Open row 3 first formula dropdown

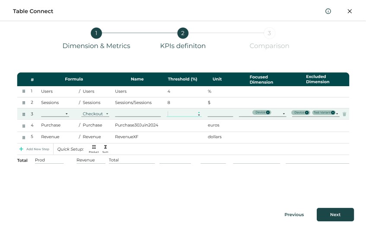pos(55,114)
